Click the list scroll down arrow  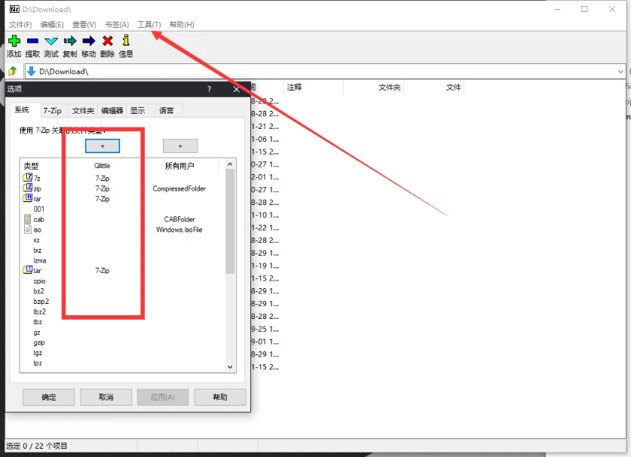(230, 367)
